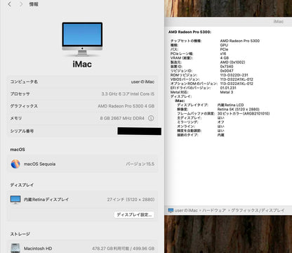Screen dimensions: 292x253
Task: Select userのiMac in the path bar
Action: point(186,210)
